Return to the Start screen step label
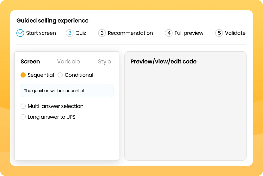Screen dimensions: 263x176 (x=41, y=33)
